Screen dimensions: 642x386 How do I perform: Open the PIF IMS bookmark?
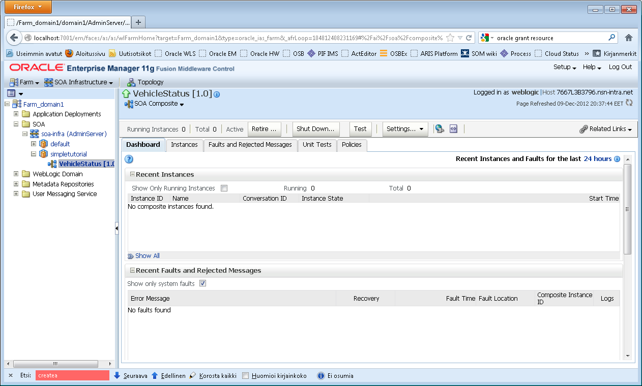(x=323, y=53)
